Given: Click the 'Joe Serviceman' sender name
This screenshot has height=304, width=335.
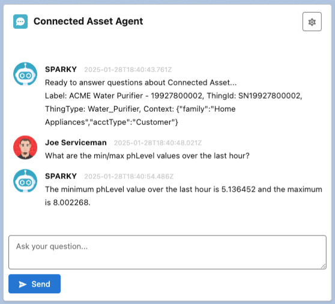Looking at the screenshot, I should click(x=76, y=142).
